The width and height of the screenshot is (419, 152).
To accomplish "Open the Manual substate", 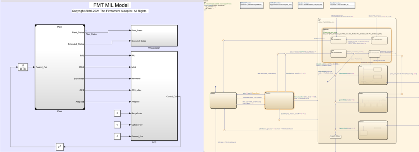I will (373, 130).
